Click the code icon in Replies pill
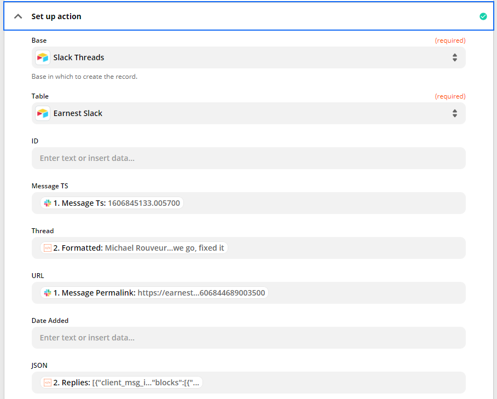Viewport: 497px width, 399px height. [48, 383]
